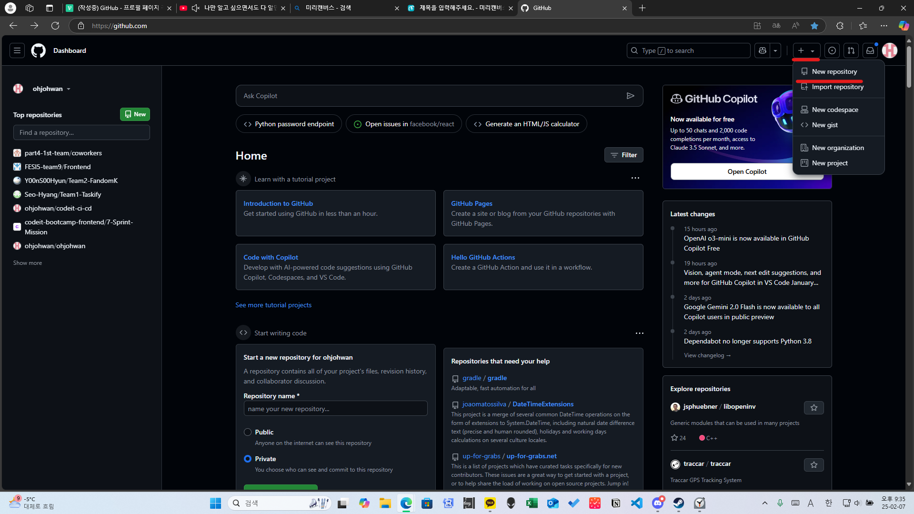Image resolution: width=914 pixels, height=514 pixels.
Task: Open the Windows Start menu
Action: point(215,503)
